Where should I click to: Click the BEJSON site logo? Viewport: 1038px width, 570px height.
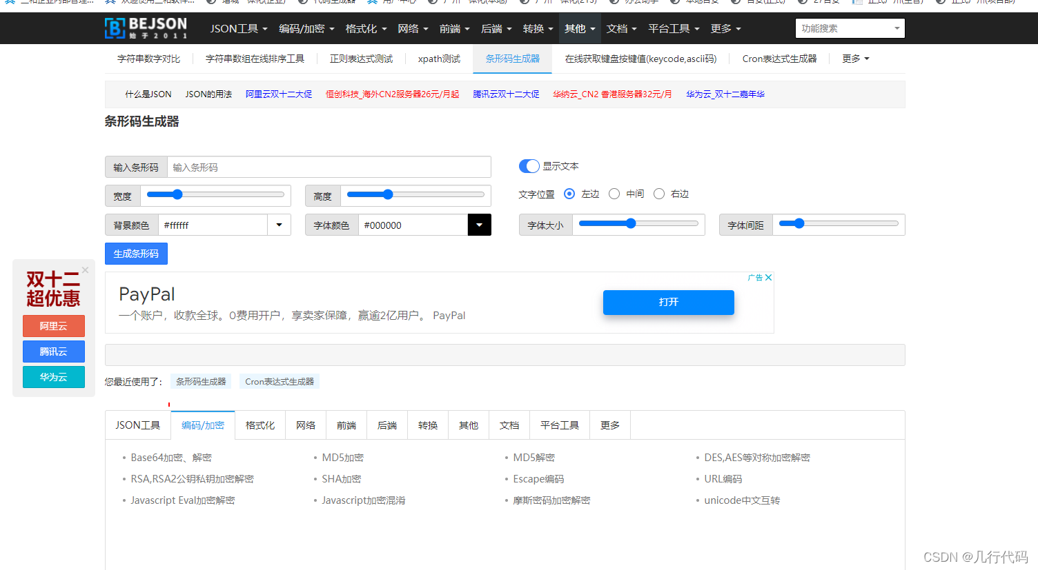coord(146,28)
